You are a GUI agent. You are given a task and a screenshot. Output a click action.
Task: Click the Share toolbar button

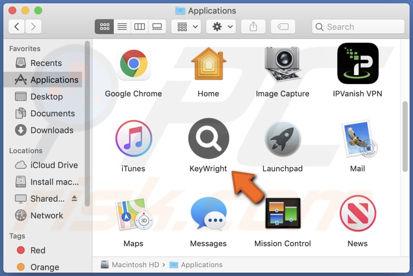[x=253, y=27]
